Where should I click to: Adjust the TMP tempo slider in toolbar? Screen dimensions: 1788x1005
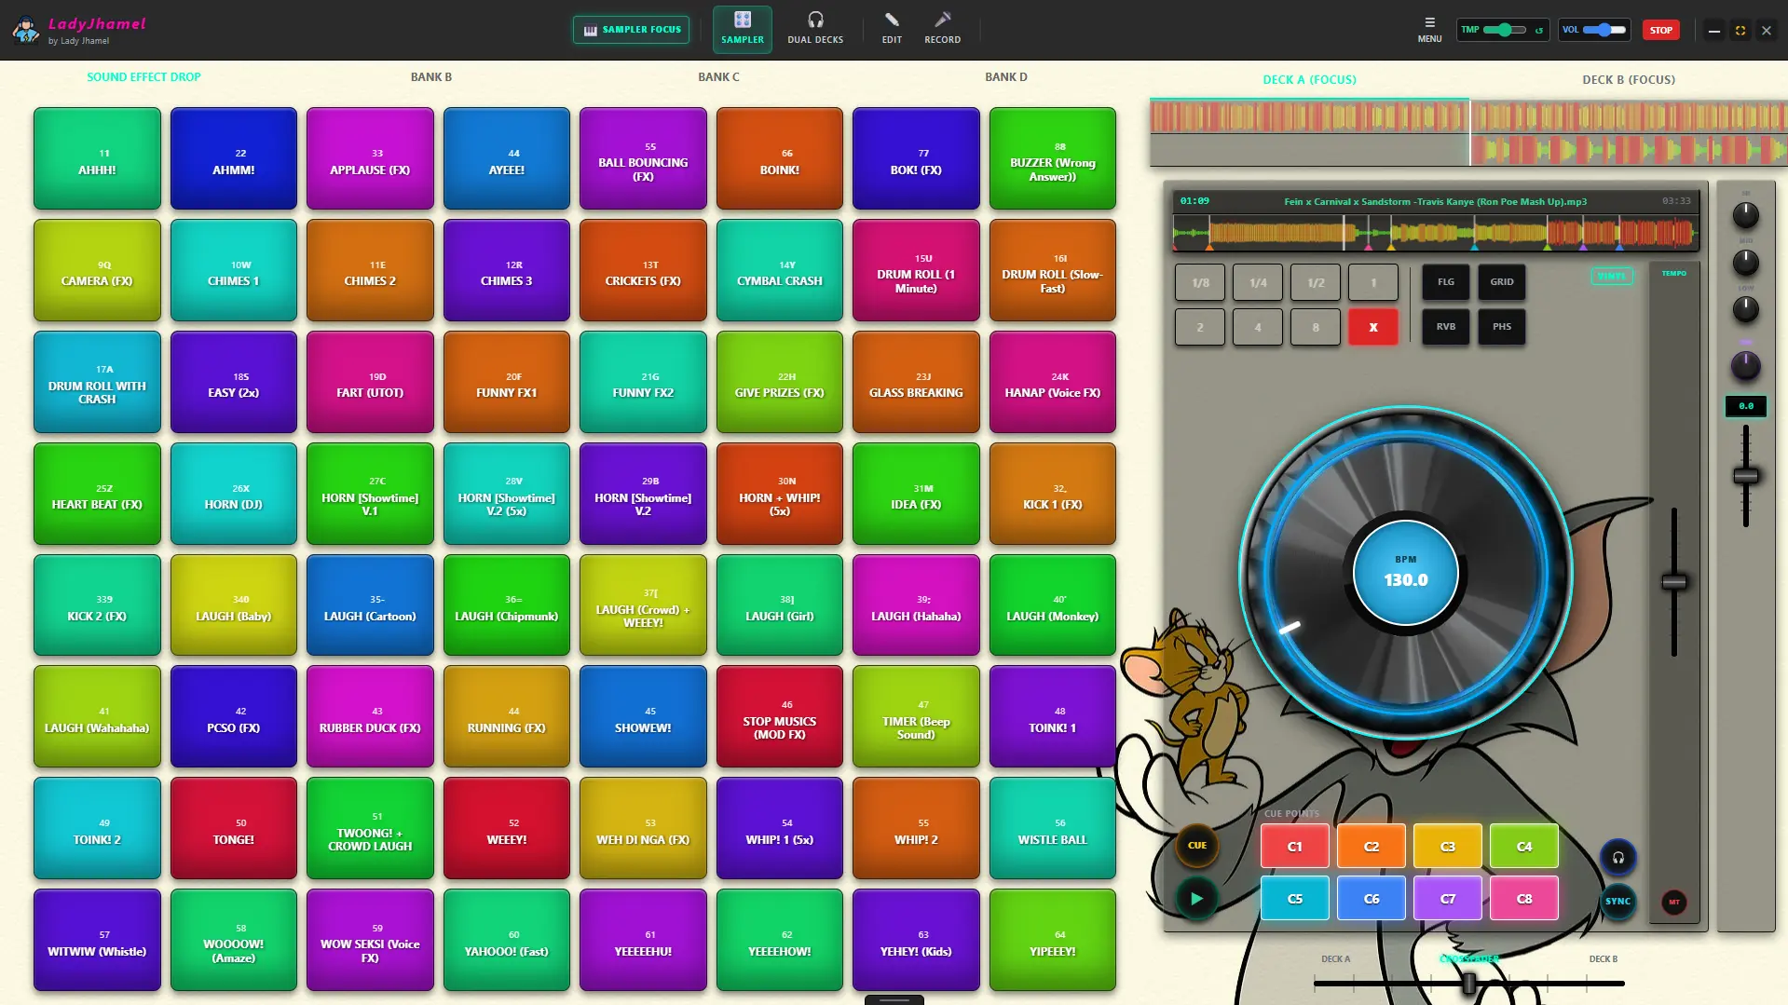click(x=1505, y=30)
